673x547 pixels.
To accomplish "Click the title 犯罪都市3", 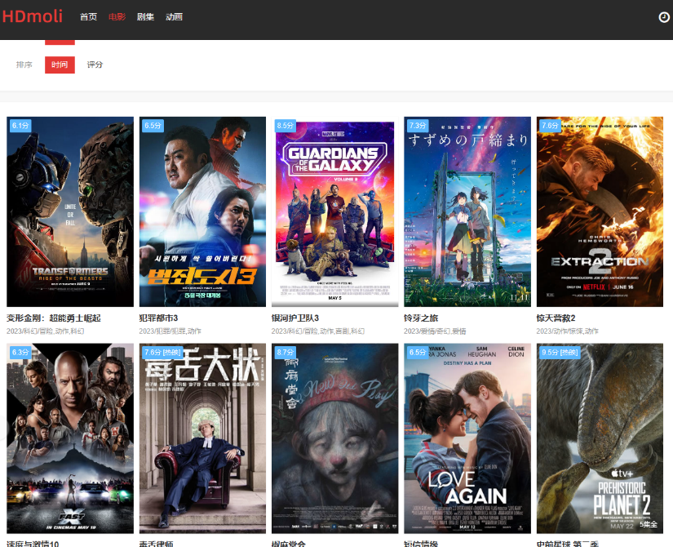I will (158, 318).
